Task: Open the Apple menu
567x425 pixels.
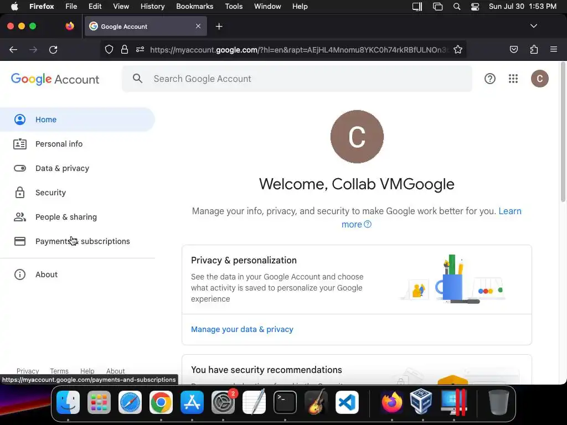Action: click(14, 7)
